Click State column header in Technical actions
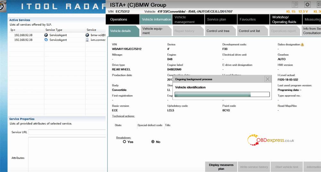This screenshot has width=321, height=172. [118, 125]
